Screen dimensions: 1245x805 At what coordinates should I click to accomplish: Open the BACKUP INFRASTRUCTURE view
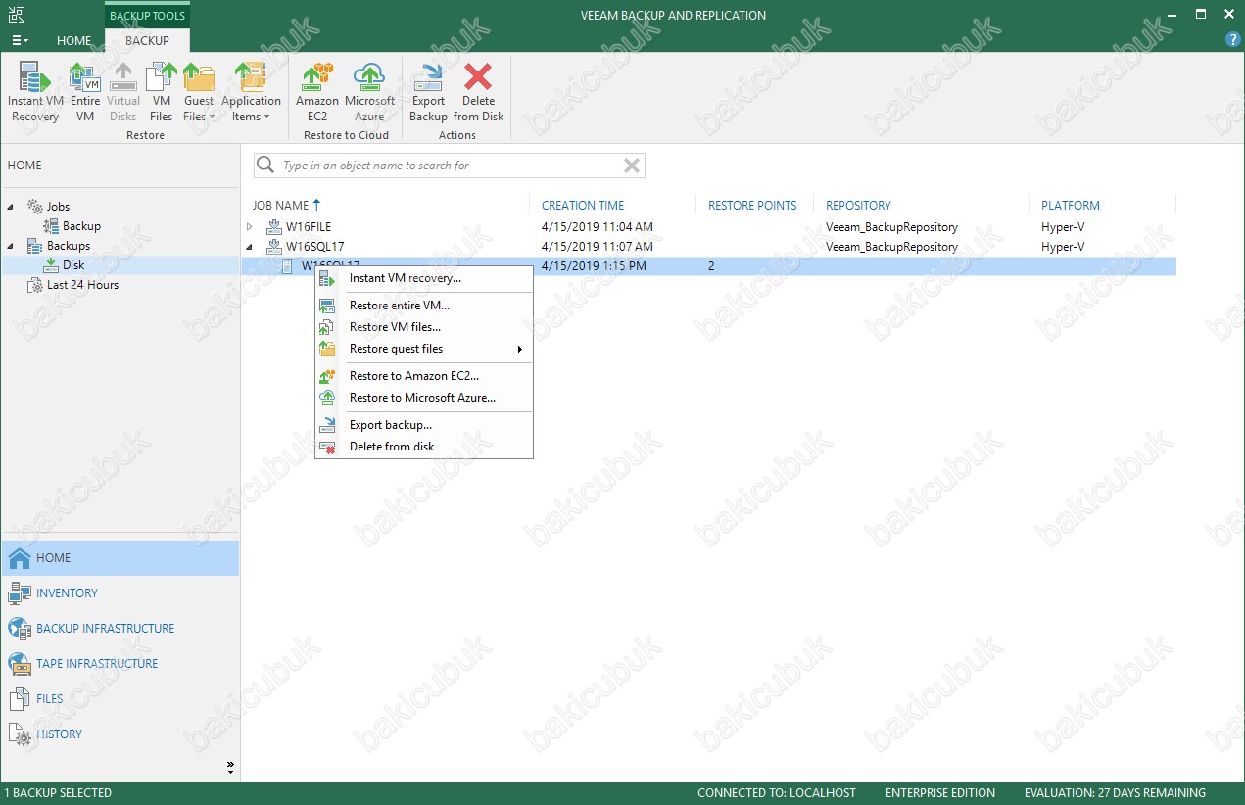(120, 629)
